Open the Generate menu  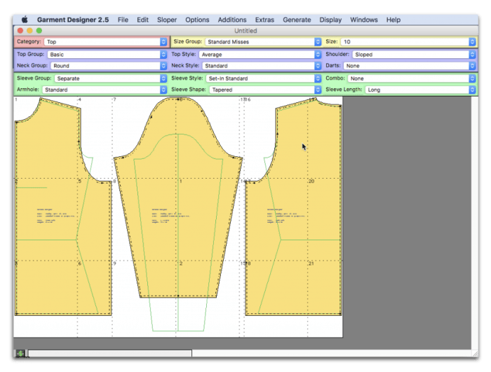pyautogui.click(x=297, y=20)
